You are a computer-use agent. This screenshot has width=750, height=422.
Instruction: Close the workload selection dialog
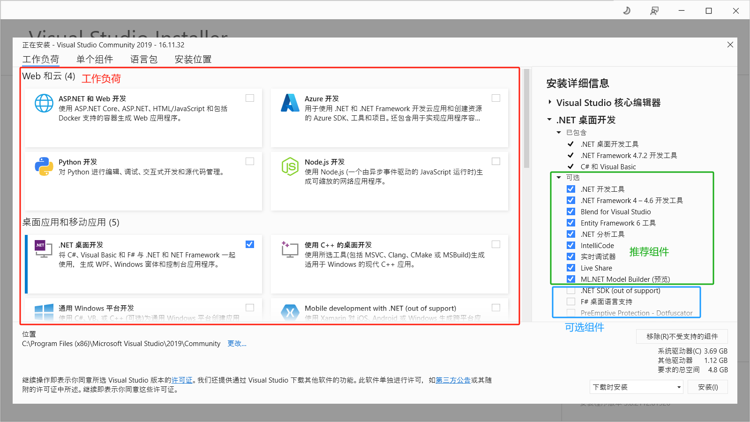[x=730, y=45]
